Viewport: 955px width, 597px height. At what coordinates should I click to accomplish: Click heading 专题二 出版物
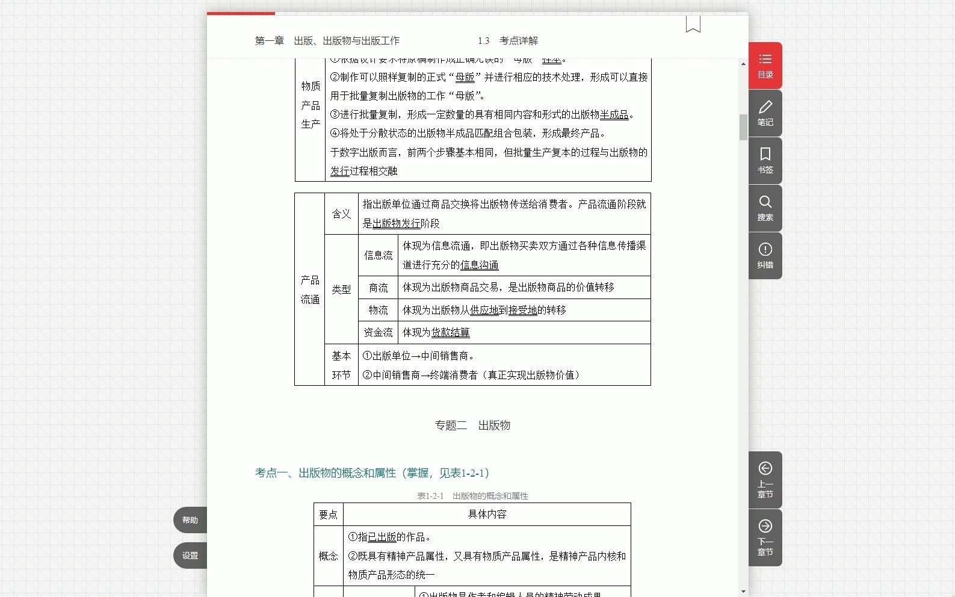click(472, 425)
